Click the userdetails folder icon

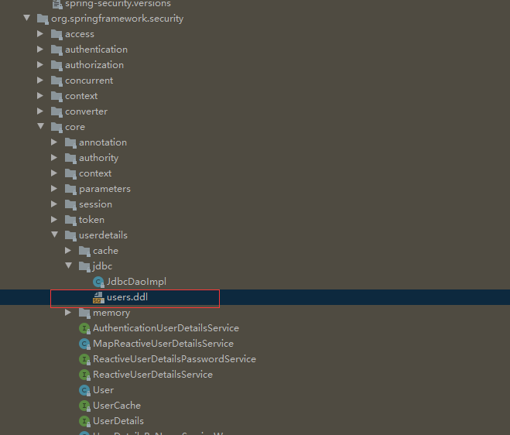point(71,235)
